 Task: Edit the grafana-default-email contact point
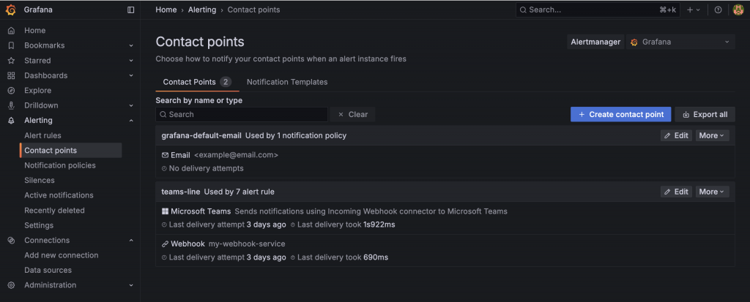[676, 135]
